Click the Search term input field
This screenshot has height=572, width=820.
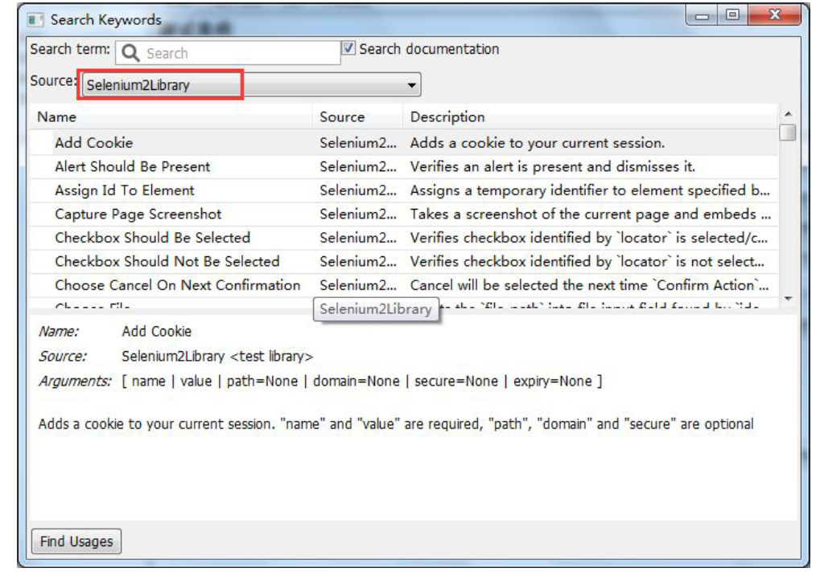coord(228,53)
